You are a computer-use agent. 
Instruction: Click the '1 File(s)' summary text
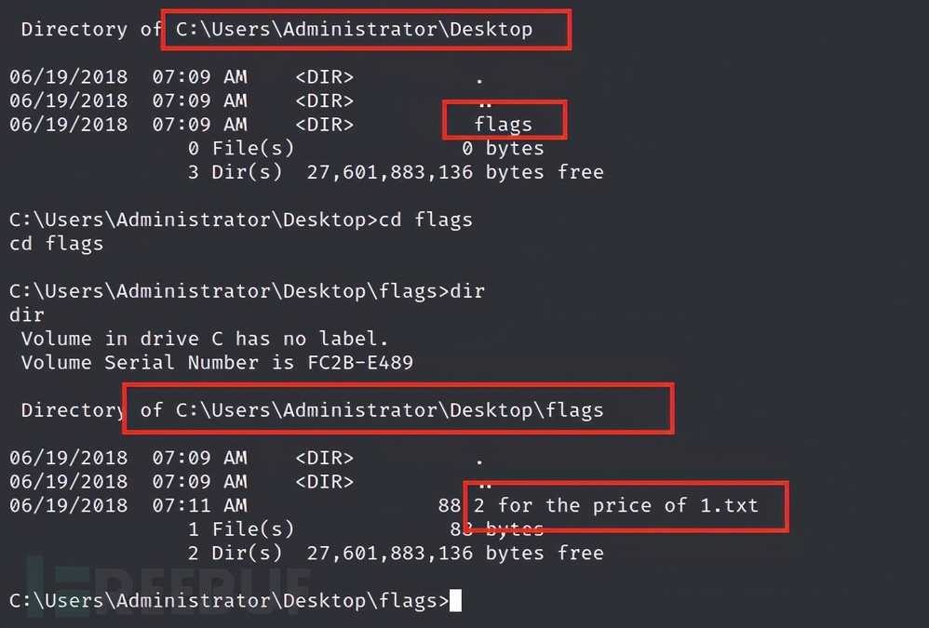240,529
